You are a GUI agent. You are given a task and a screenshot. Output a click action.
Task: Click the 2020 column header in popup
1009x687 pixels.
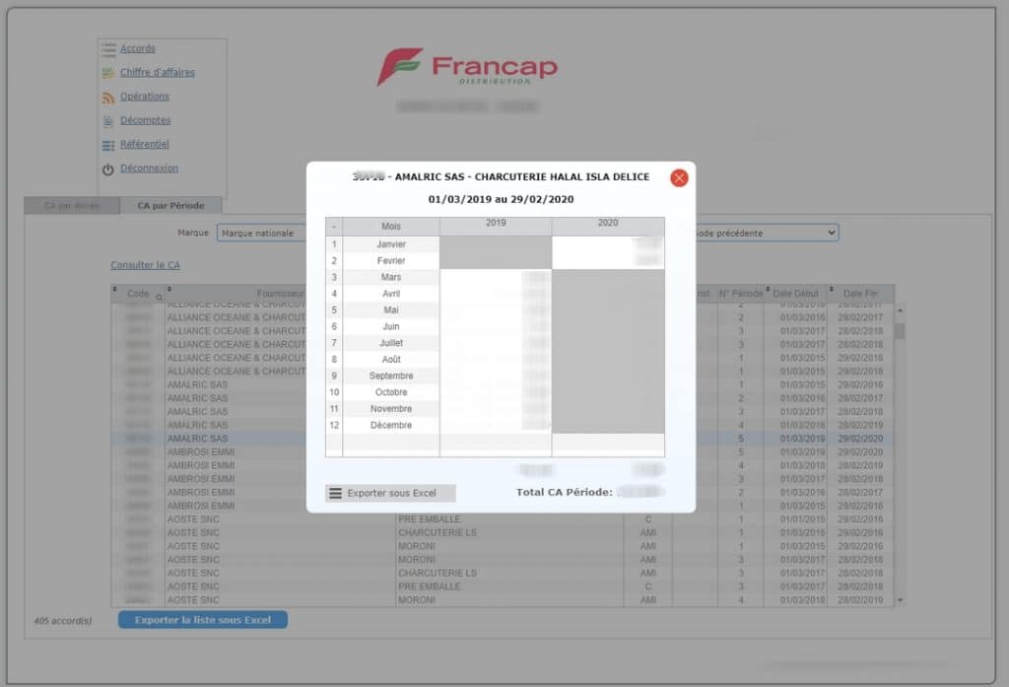click(x=607, y=224)
